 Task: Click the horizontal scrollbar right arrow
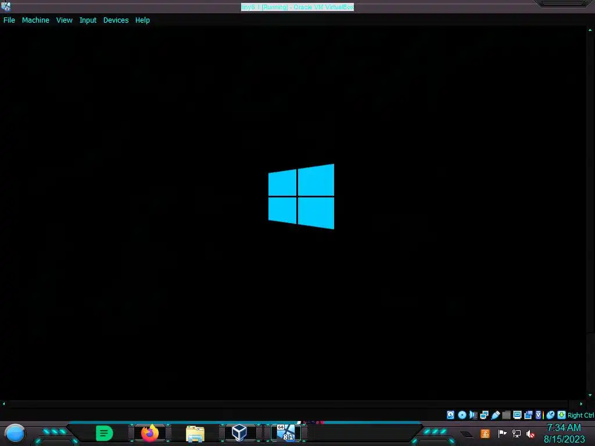[x=581, y=404]
